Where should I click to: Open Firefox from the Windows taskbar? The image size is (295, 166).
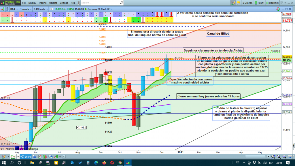tap(104, 163)
